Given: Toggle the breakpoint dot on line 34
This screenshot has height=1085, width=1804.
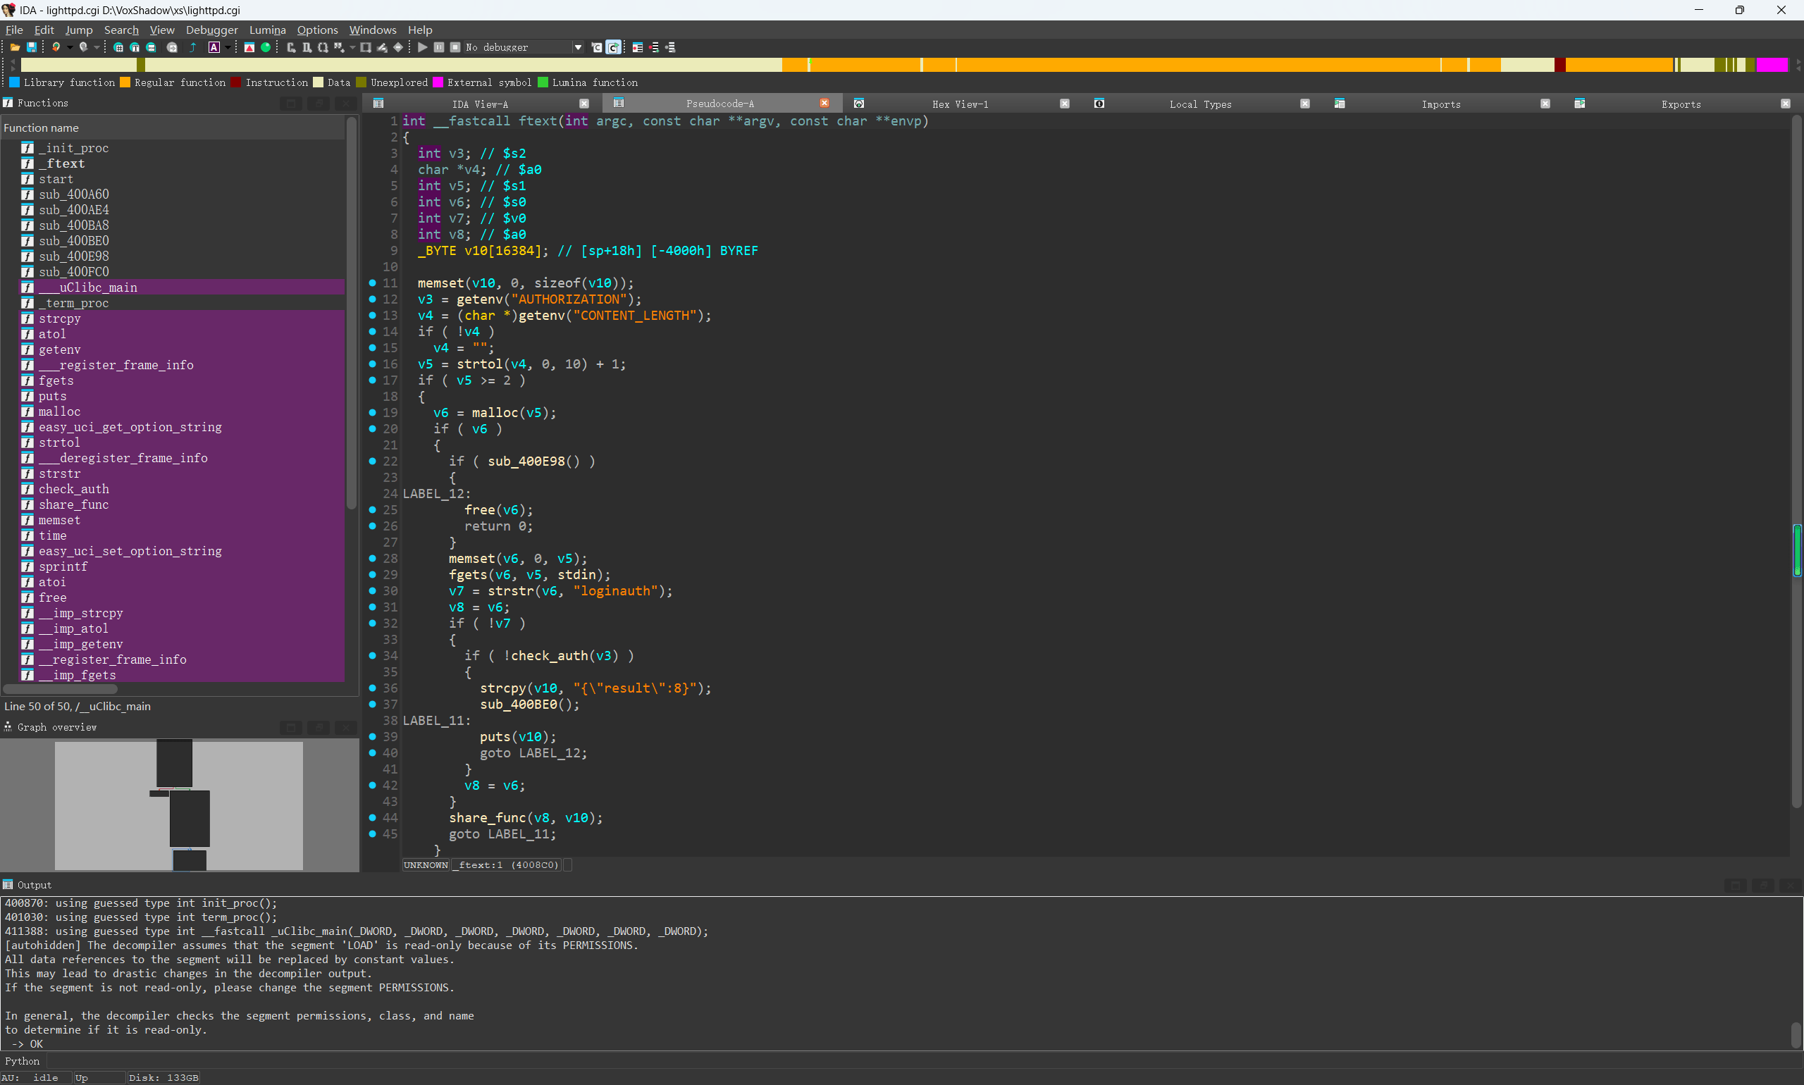Looking at the screenshot, I should [x=372, y=656].
